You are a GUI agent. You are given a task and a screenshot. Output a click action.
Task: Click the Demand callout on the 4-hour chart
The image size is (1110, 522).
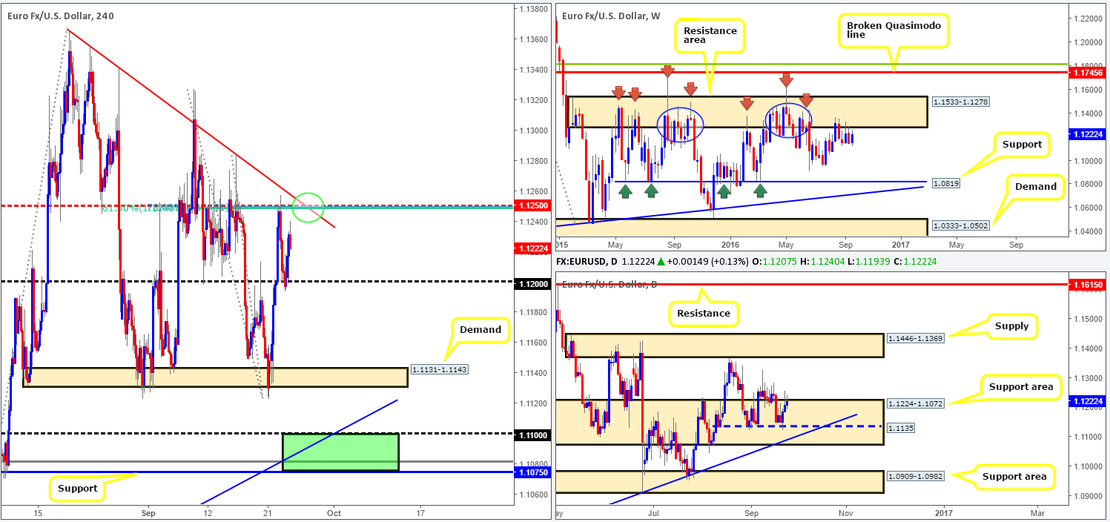pyautogui.click(x=480, y=329)
